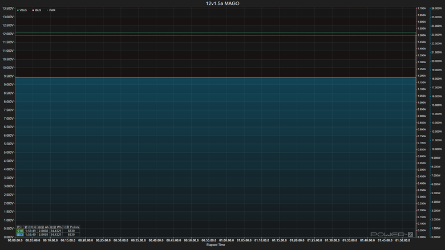The height and width of the screenshot is (250, 445).
Task: Click the 00:30:00.0 time axis tick
Action: (121, 240)
